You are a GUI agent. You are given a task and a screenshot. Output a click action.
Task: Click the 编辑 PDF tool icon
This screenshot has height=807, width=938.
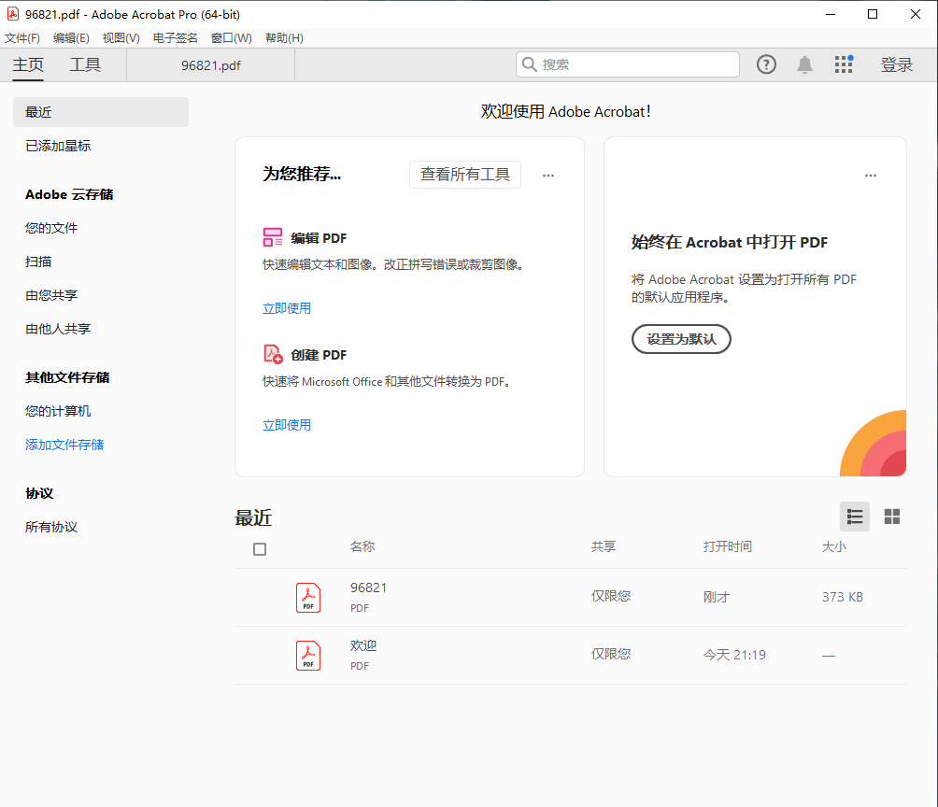[273, 237]
